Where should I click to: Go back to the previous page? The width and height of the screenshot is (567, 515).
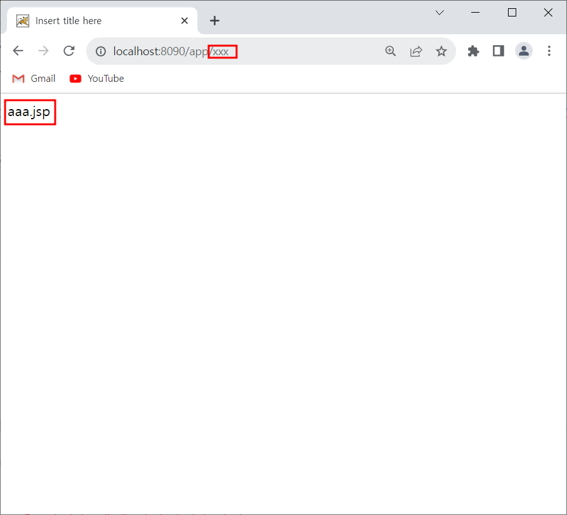(18, 51)
